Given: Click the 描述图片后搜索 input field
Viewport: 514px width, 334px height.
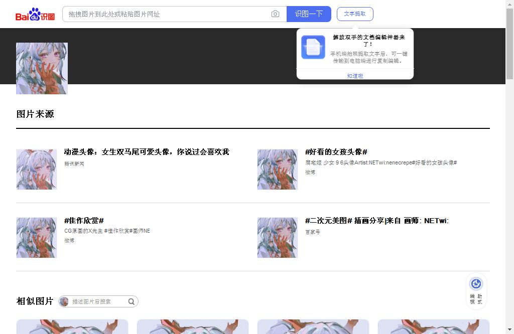Looking at the screenshot, I should [98, 301].
